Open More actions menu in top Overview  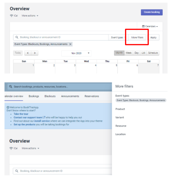pyautogui.click(x=30, y=16)
